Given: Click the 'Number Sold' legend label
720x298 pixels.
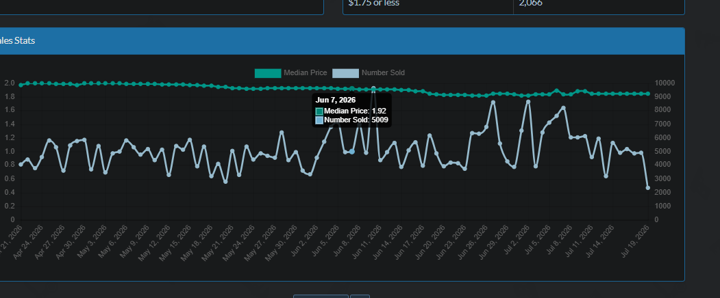Looking at the screenshot, I should pos(383,73).
